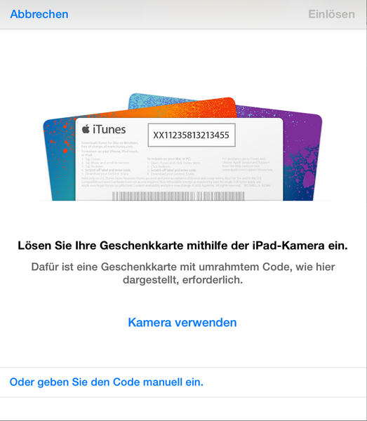
Task: Click the grey Dafür ist eine description text
Action: [x=183, y=274]
